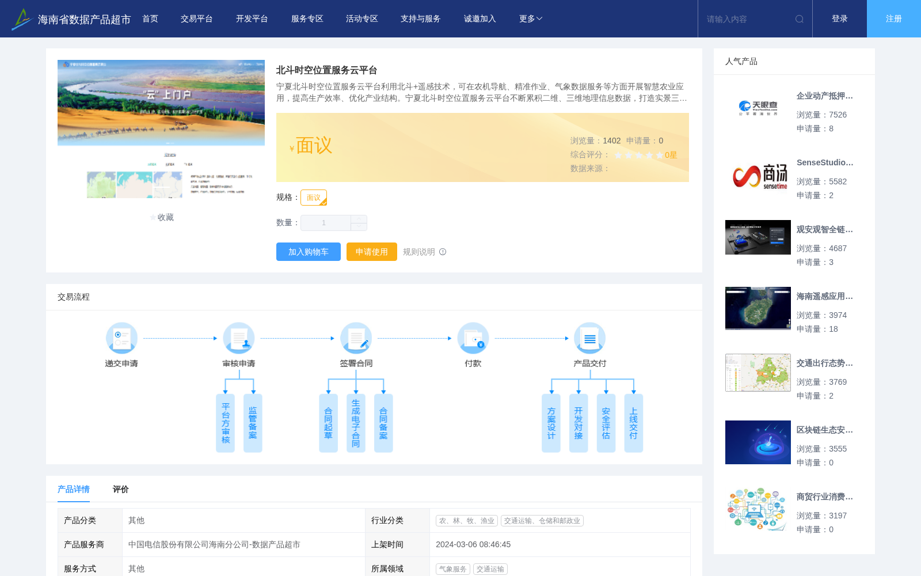
Task: Open 诚邀加入 in the navigation bar
Action: point(480,19)
